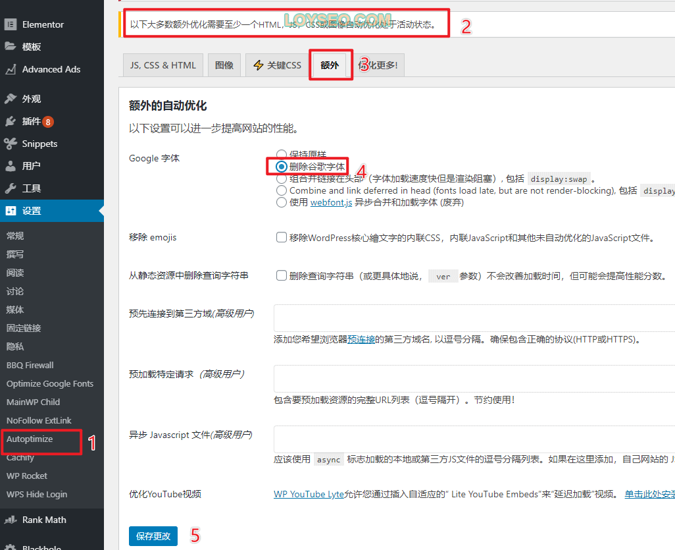Open the Snippets menu label
The height and width of the screenshot is (550, 675).
(39, 144)
